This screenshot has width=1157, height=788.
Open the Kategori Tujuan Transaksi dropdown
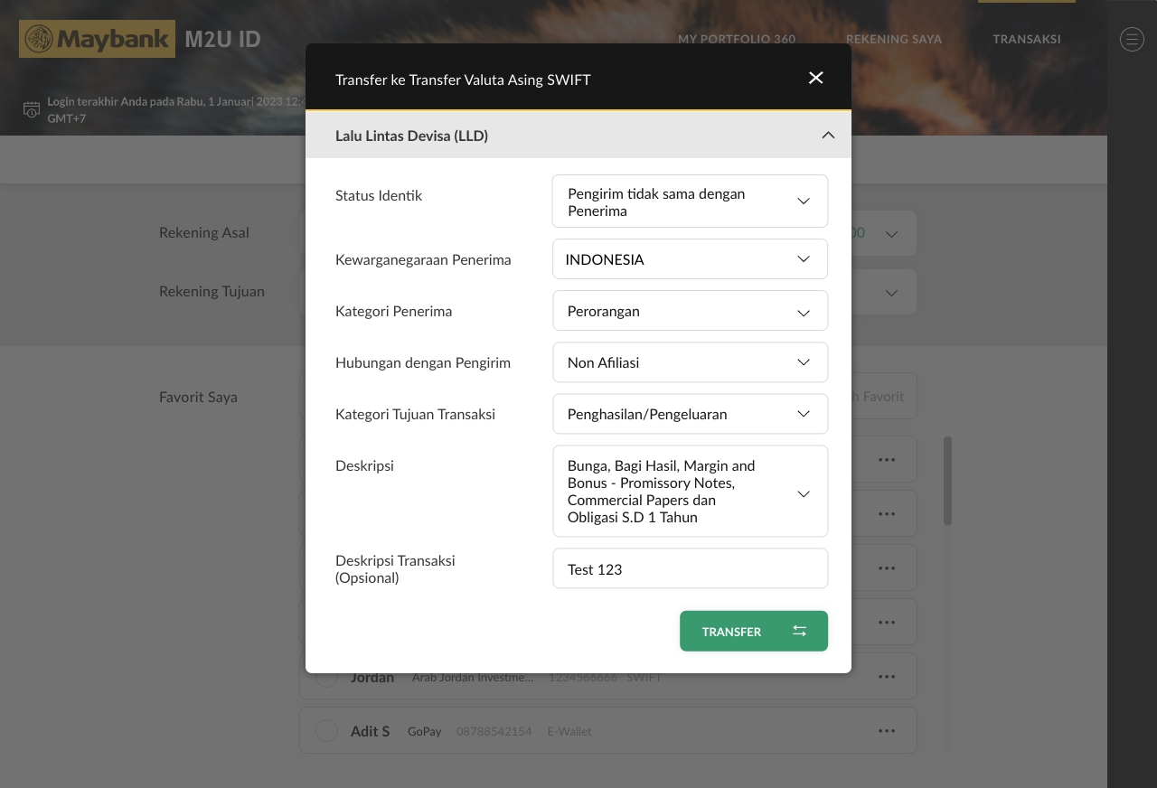(x=690, y=414)
